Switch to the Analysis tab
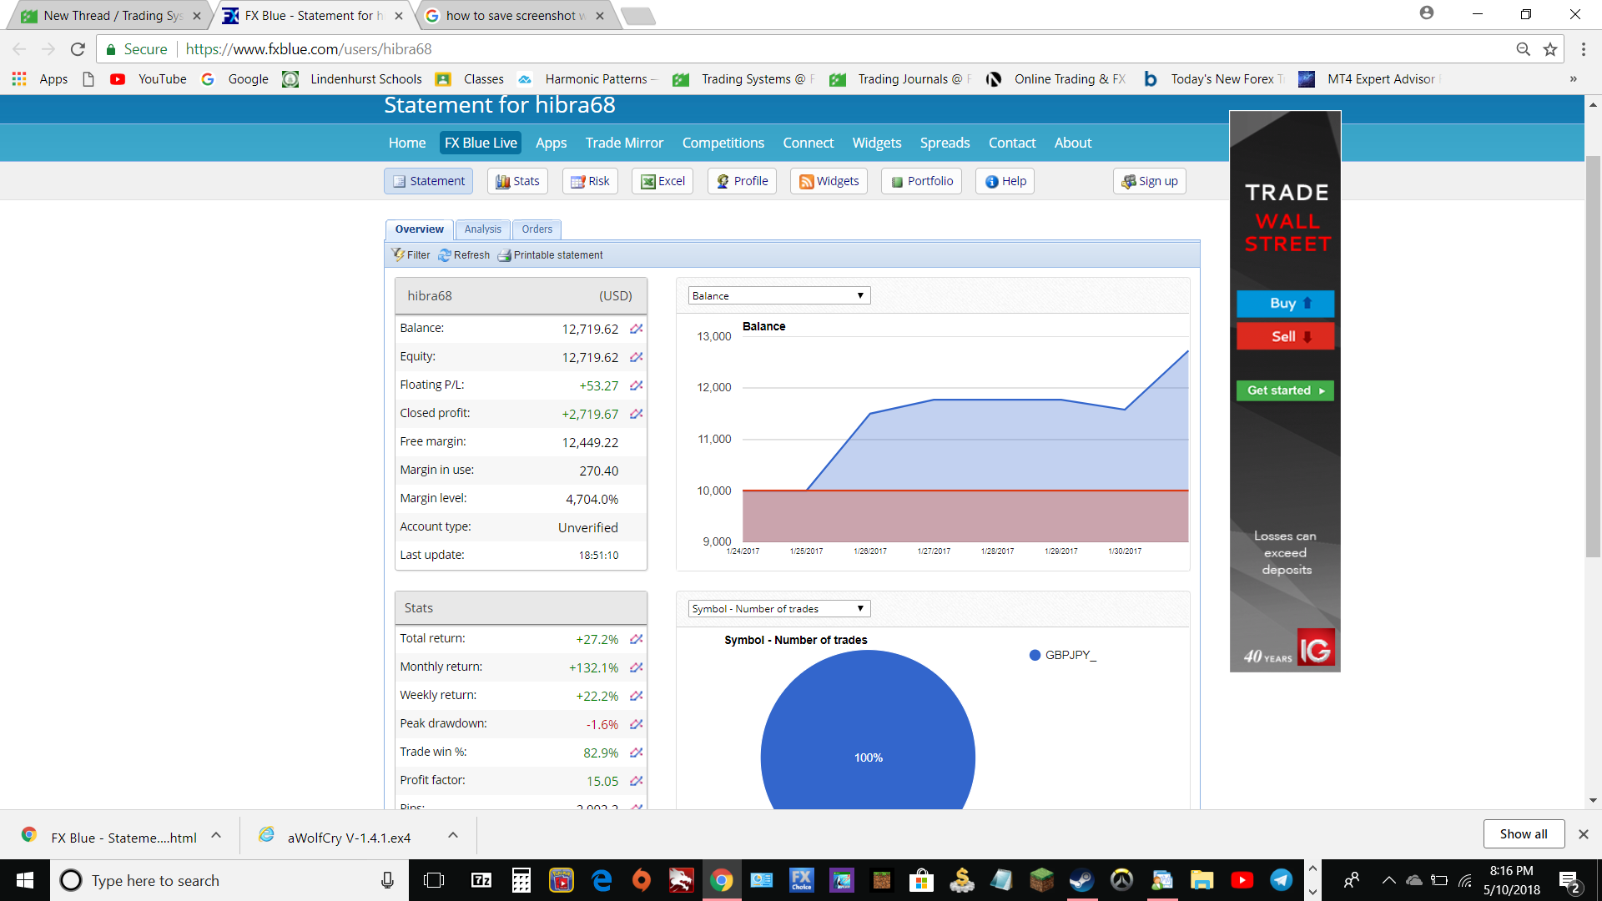Screen dimensions: 1602x901 pyautogui.click(x=483, y=229)
